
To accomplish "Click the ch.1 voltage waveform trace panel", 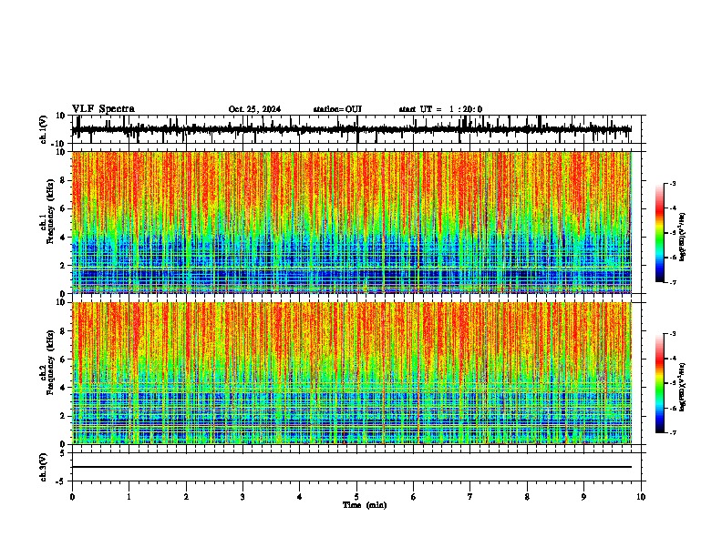I will pyautogui.click(x=356, y=129).
